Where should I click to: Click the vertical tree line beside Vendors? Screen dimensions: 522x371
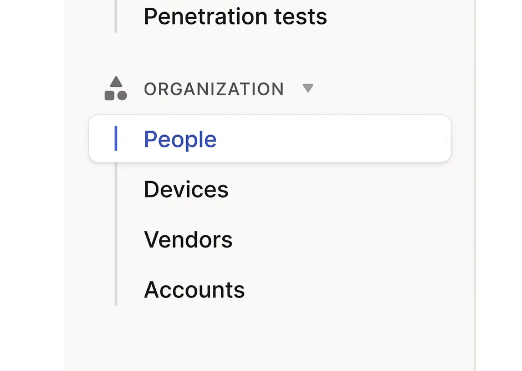pos(116,240)
